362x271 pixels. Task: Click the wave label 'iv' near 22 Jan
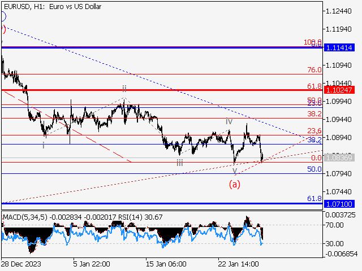[229, 121]
